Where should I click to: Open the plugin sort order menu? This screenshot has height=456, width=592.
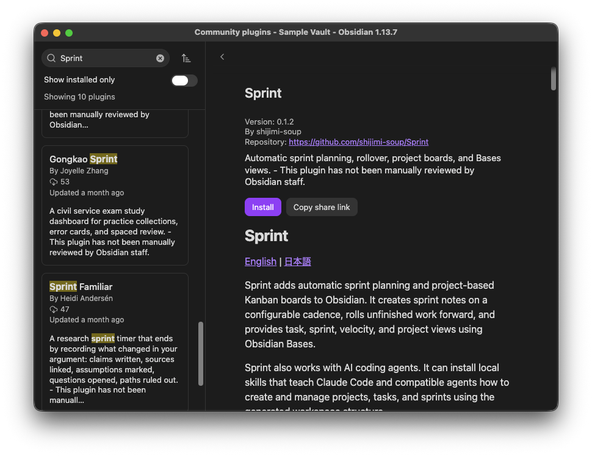186,58
